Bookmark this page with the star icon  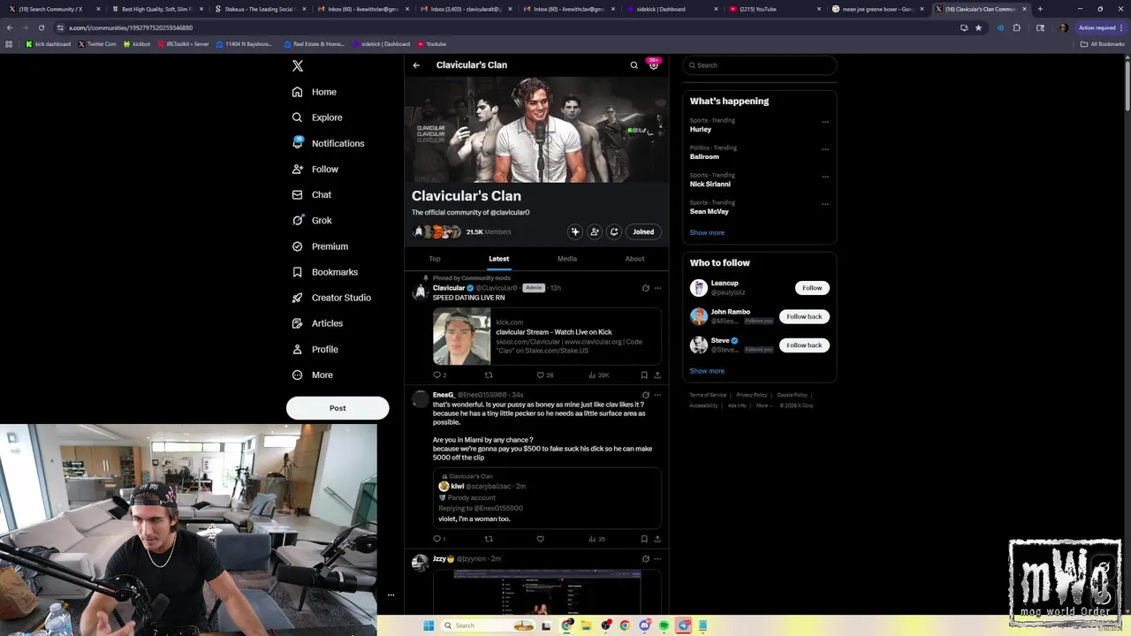(978, 27)
